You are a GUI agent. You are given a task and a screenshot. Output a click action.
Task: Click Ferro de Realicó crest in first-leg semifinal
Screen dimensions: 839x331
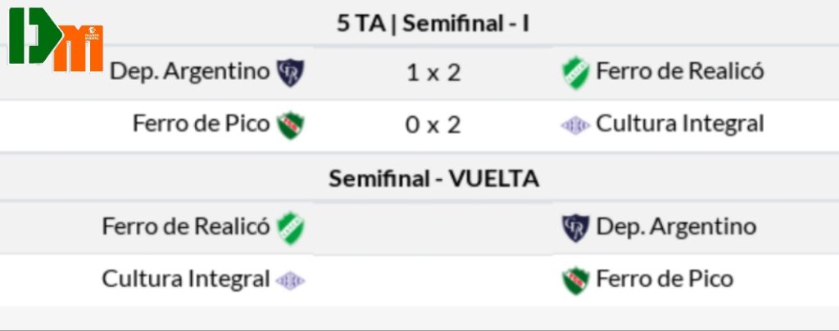coord(576,72)
